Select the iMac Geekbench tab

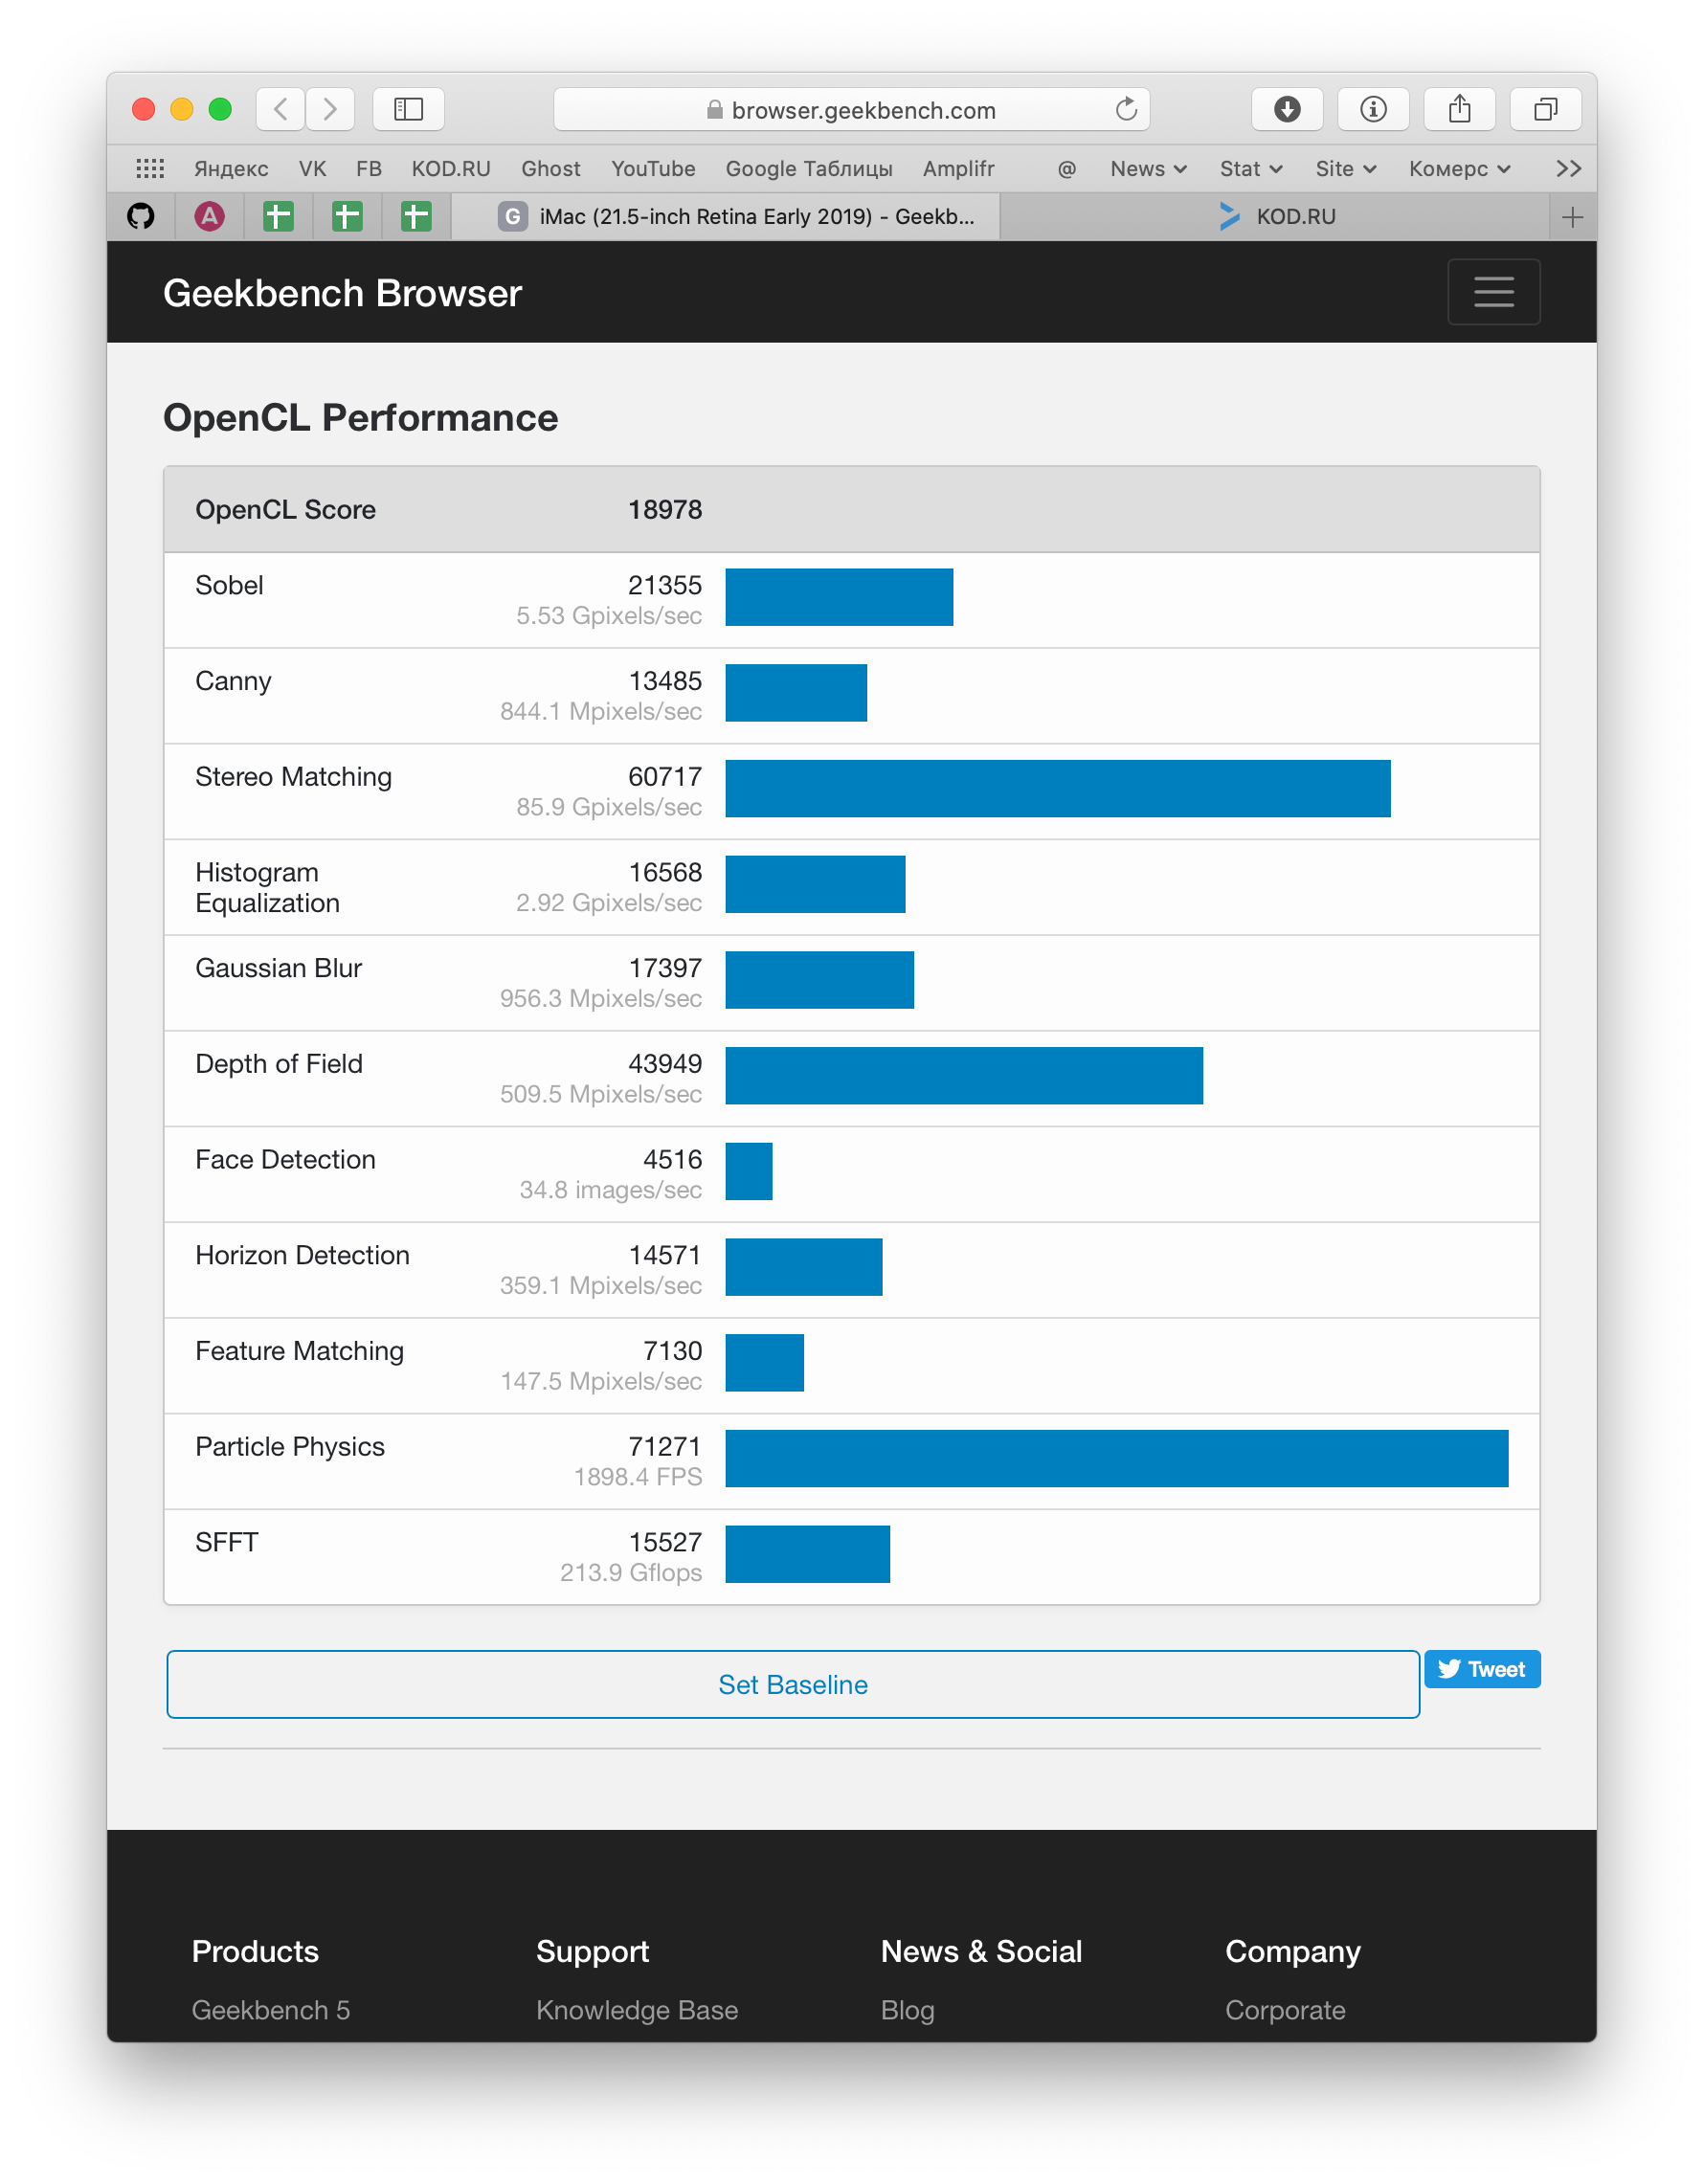[735, 217]
